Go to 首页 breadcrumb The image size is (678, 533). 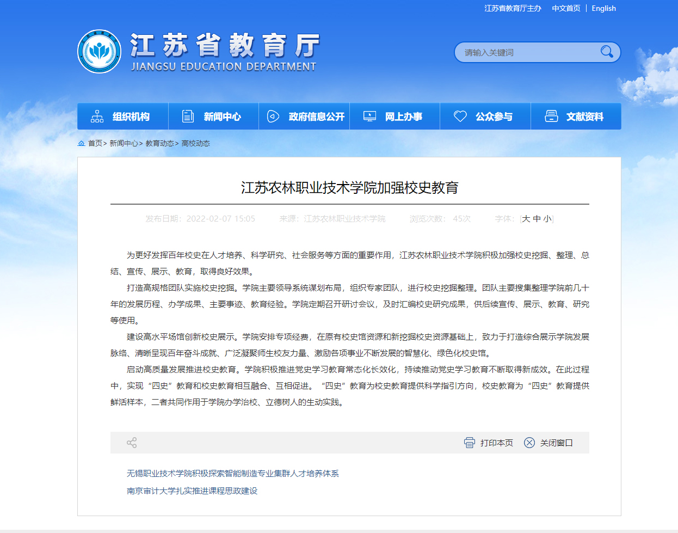(x=95, y=143)
